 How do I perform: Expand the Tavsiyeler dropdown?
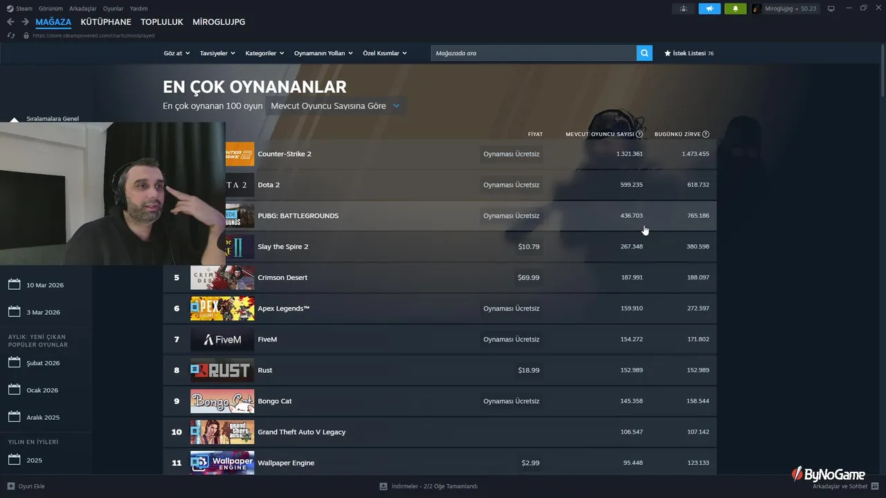(x=217, y=53)
